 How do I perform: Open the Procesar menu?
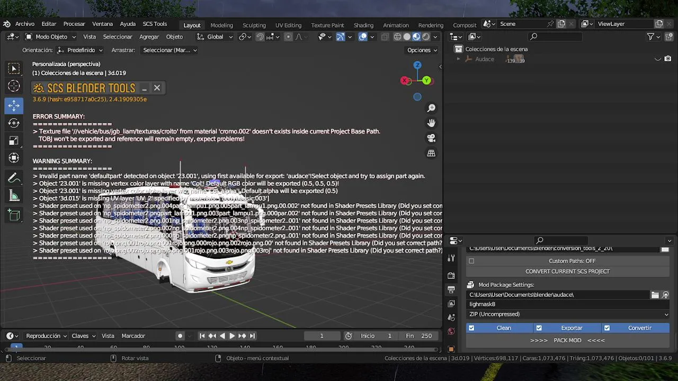point(74,24)
